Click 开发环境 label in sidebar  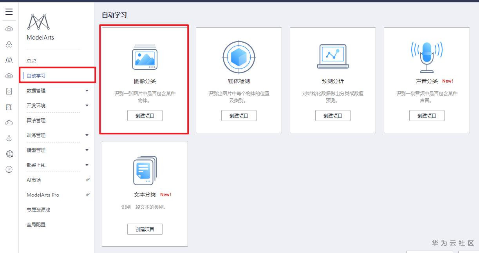tap(36, 105)
